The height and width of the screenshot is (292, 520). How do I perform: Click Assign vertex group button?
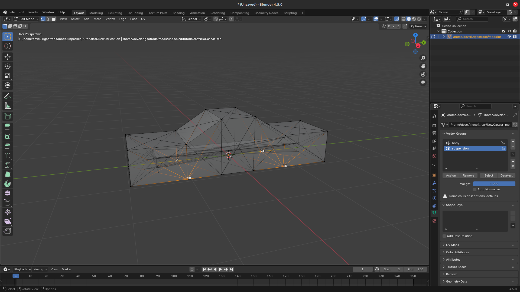(451, 175)
